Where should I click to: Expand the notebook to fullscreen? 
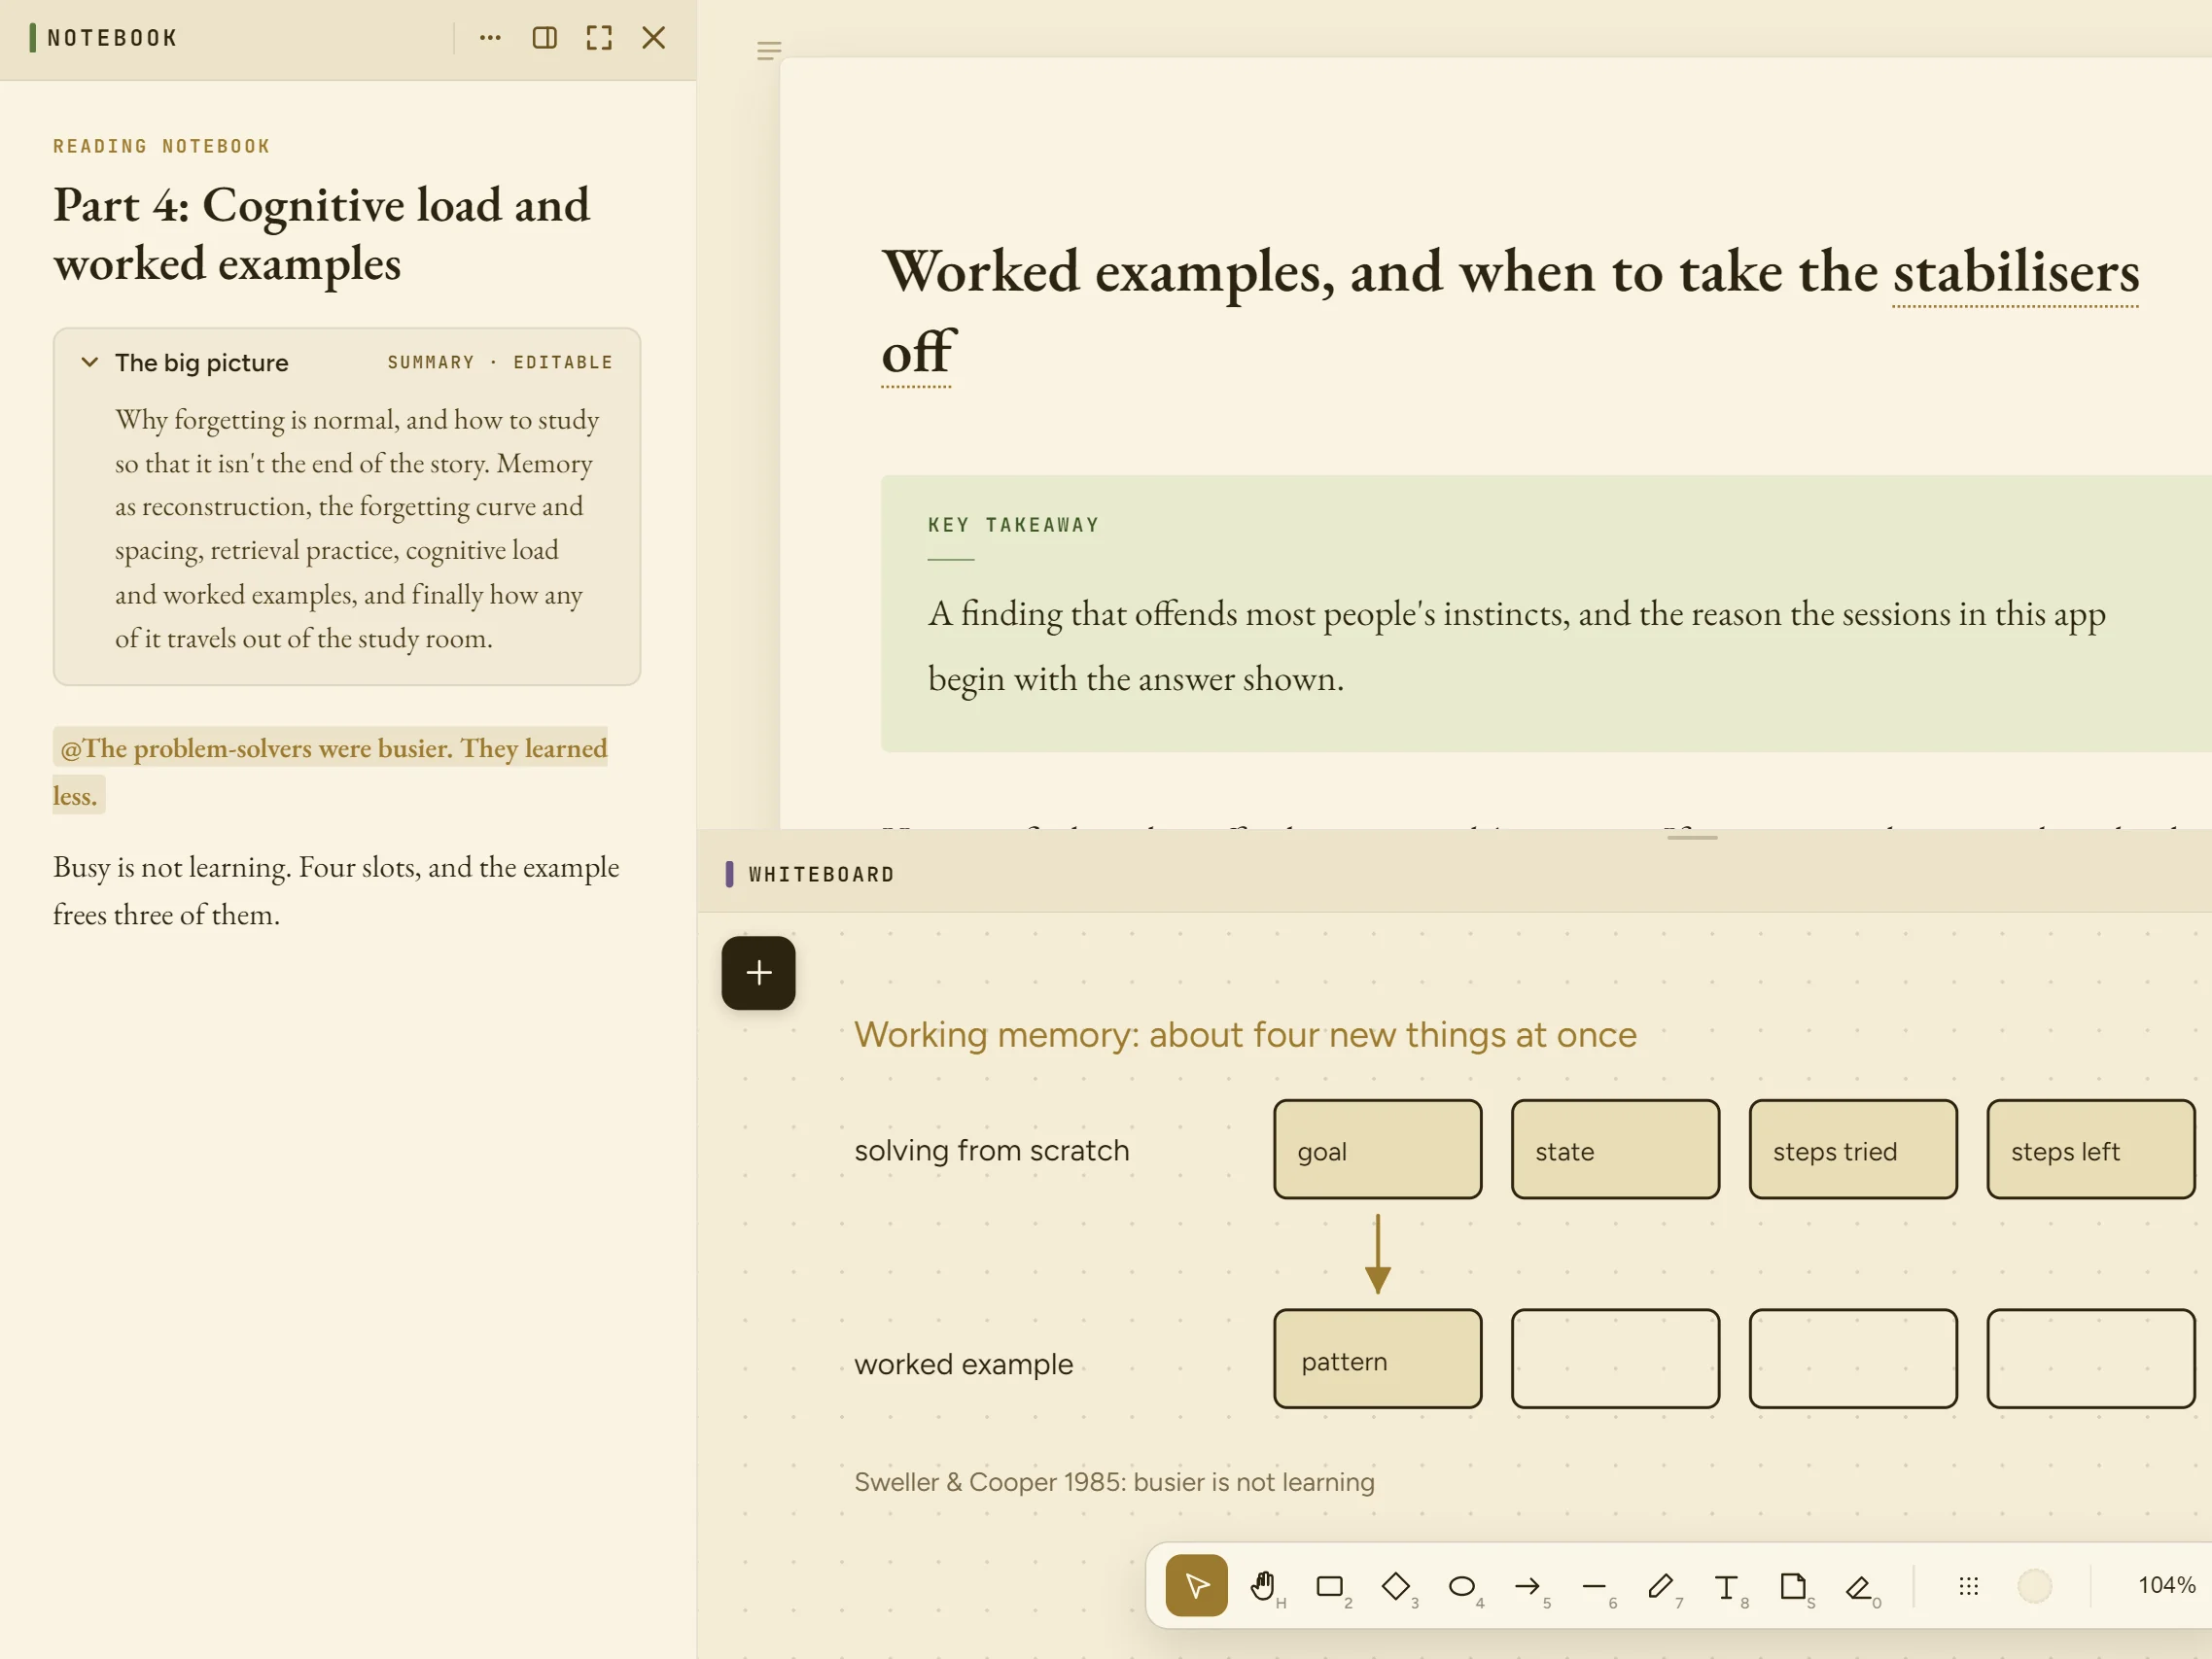click(x=599, y=38)
